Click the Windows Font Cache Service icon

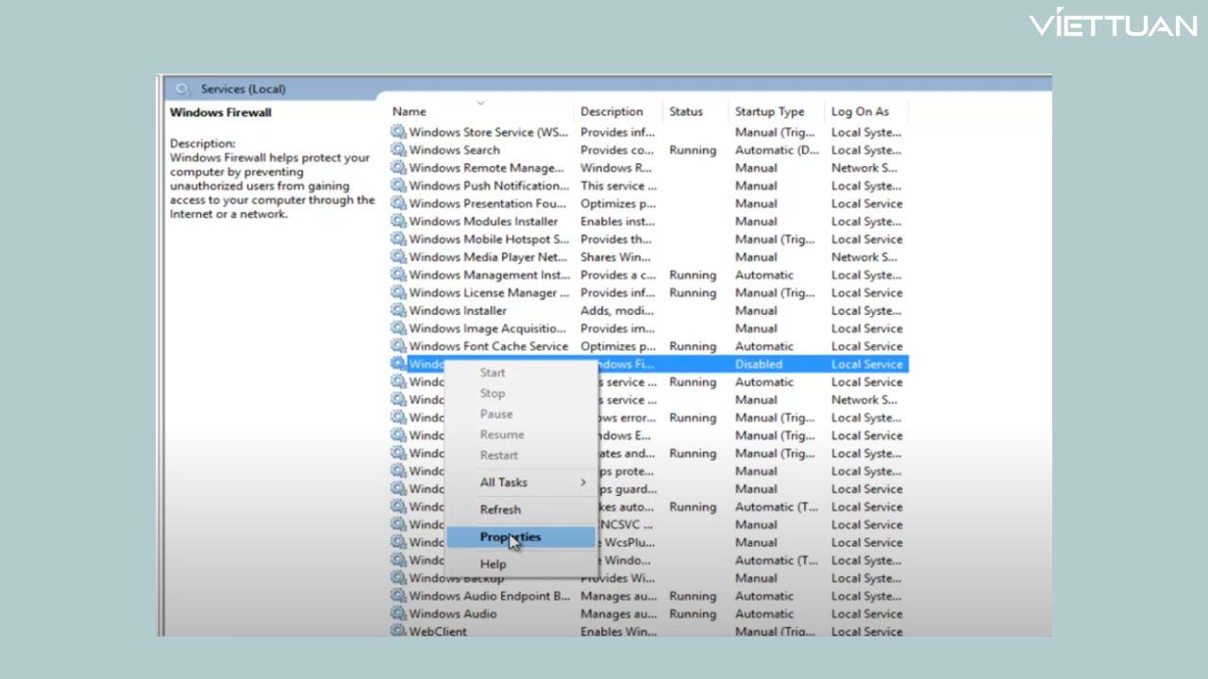[398, 346]
